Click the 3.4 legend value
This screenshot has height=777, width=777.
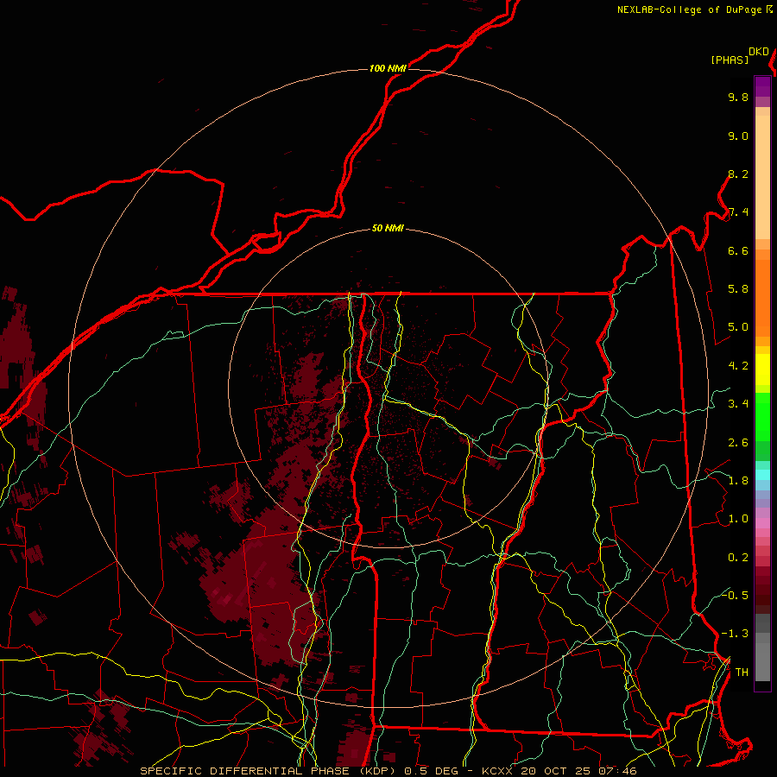click(738, 404)
